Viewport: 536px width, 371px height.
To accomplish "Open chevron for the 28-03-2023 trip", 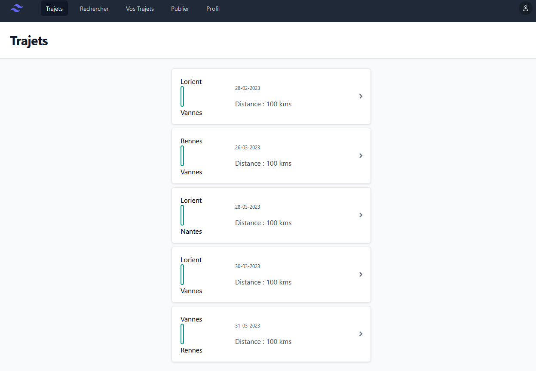I will 361,215.
